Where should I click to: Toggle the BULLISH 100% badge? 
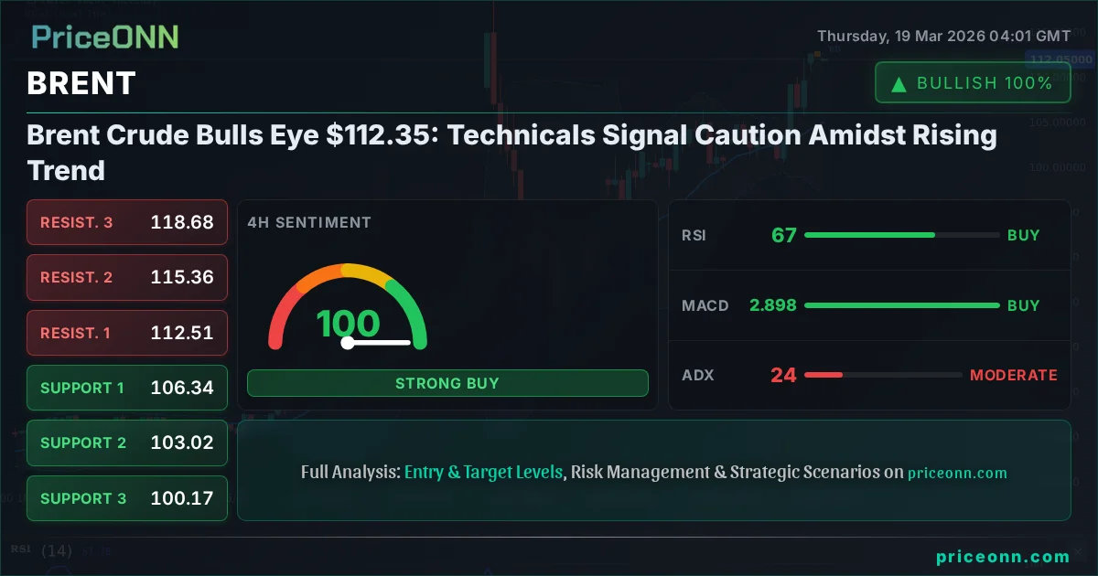(x=973, y=81)
